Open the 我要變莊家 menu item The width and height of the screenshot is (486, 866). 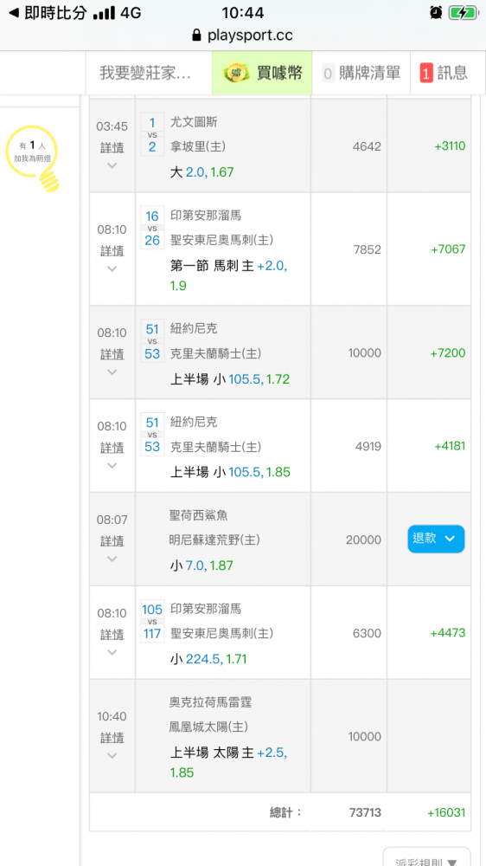[145, 73]
